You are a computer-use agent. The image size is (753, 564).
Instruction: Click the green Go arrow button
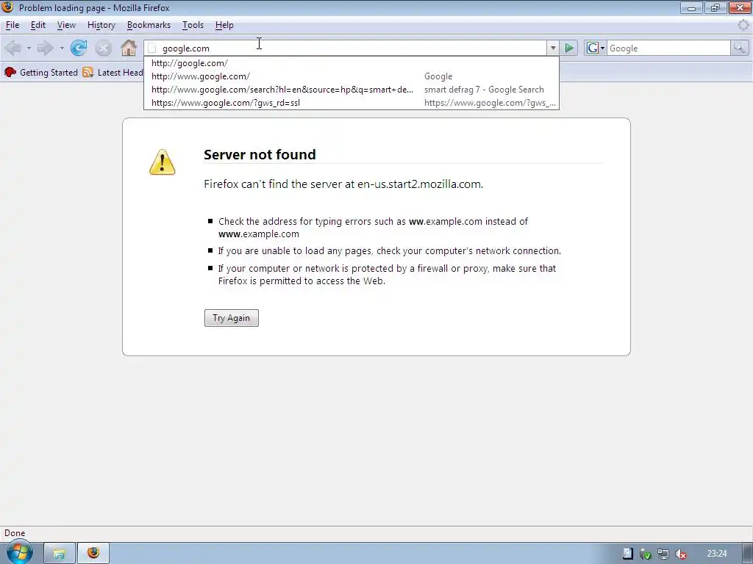pos(569,48)
